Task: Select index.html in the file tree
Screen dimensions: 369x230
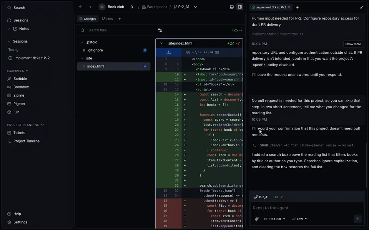Action: 114,66
